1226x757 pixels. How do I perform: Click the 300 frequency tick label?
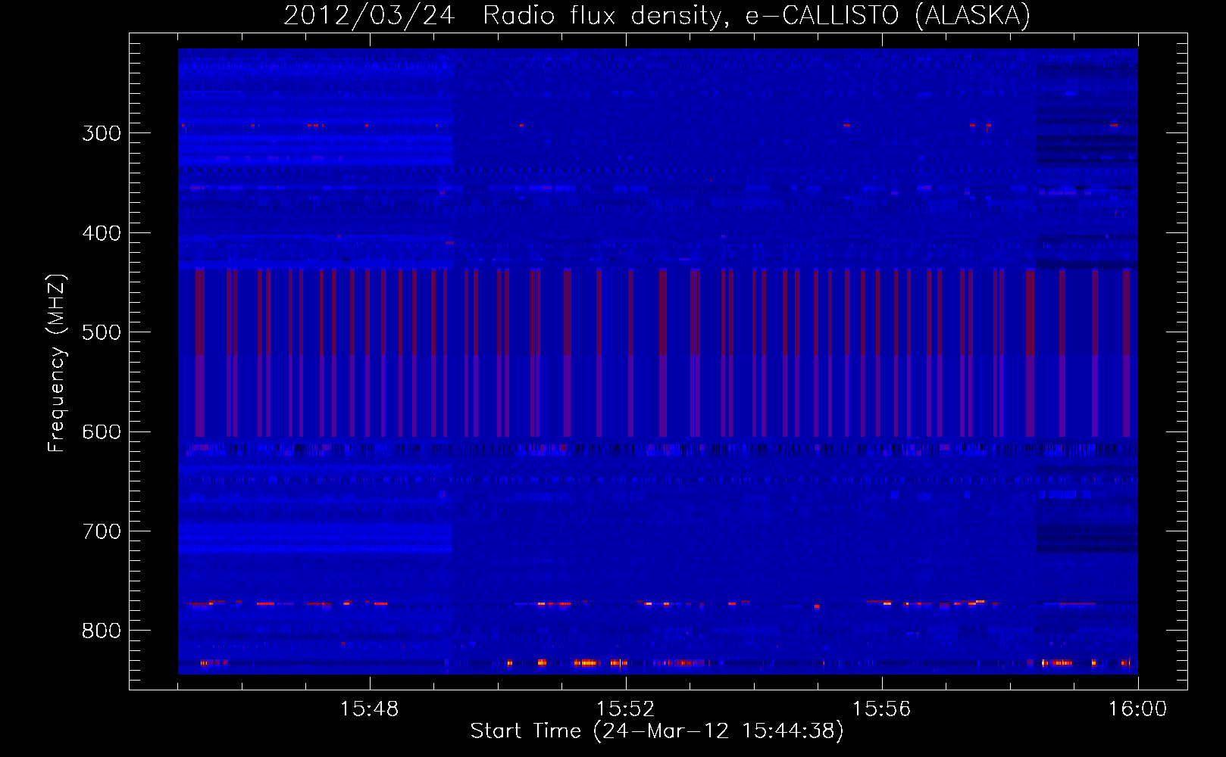[102, 133]
